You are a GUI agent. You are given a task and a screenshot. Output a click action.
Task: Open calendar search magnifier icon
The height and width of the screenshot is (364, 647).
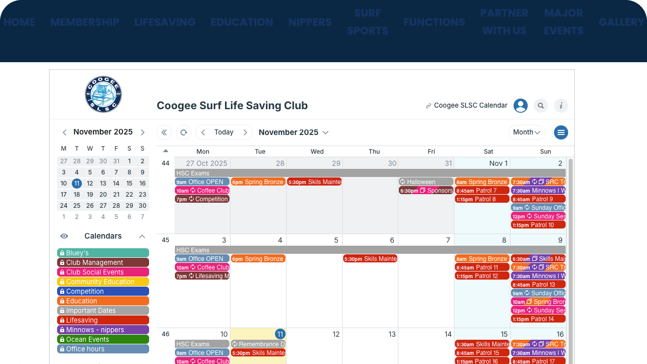pos(541,106)
